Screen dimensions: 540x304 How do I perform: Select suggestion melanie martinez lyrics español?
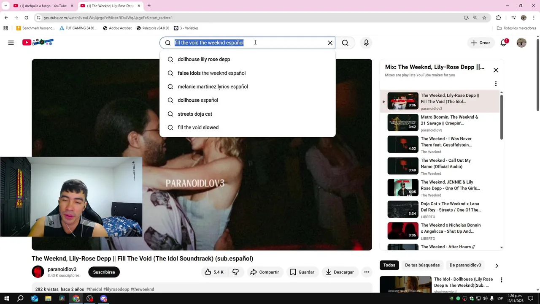248,87
